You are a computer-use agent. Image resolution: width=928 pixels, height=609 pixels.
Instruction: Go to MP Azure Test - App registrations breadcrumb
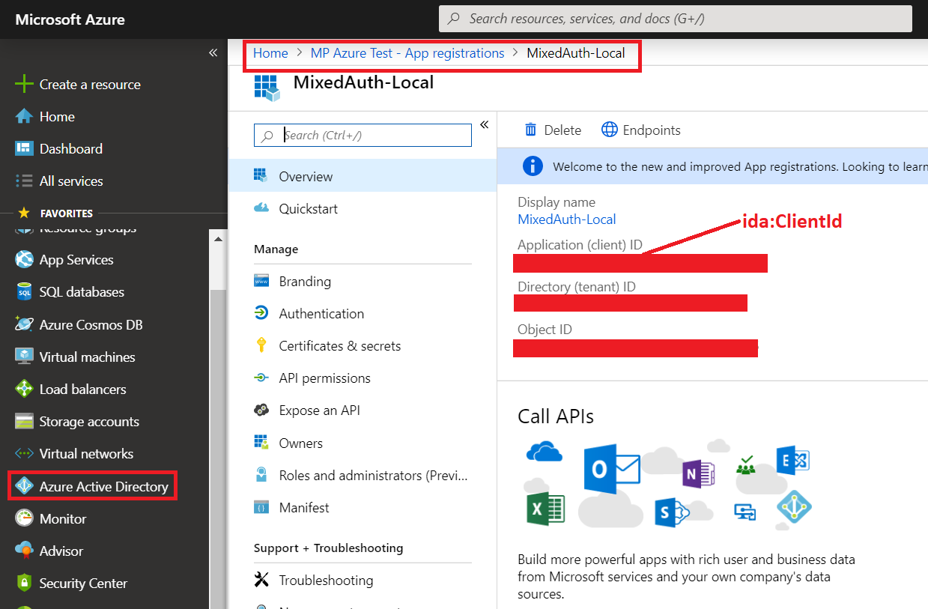407,53
